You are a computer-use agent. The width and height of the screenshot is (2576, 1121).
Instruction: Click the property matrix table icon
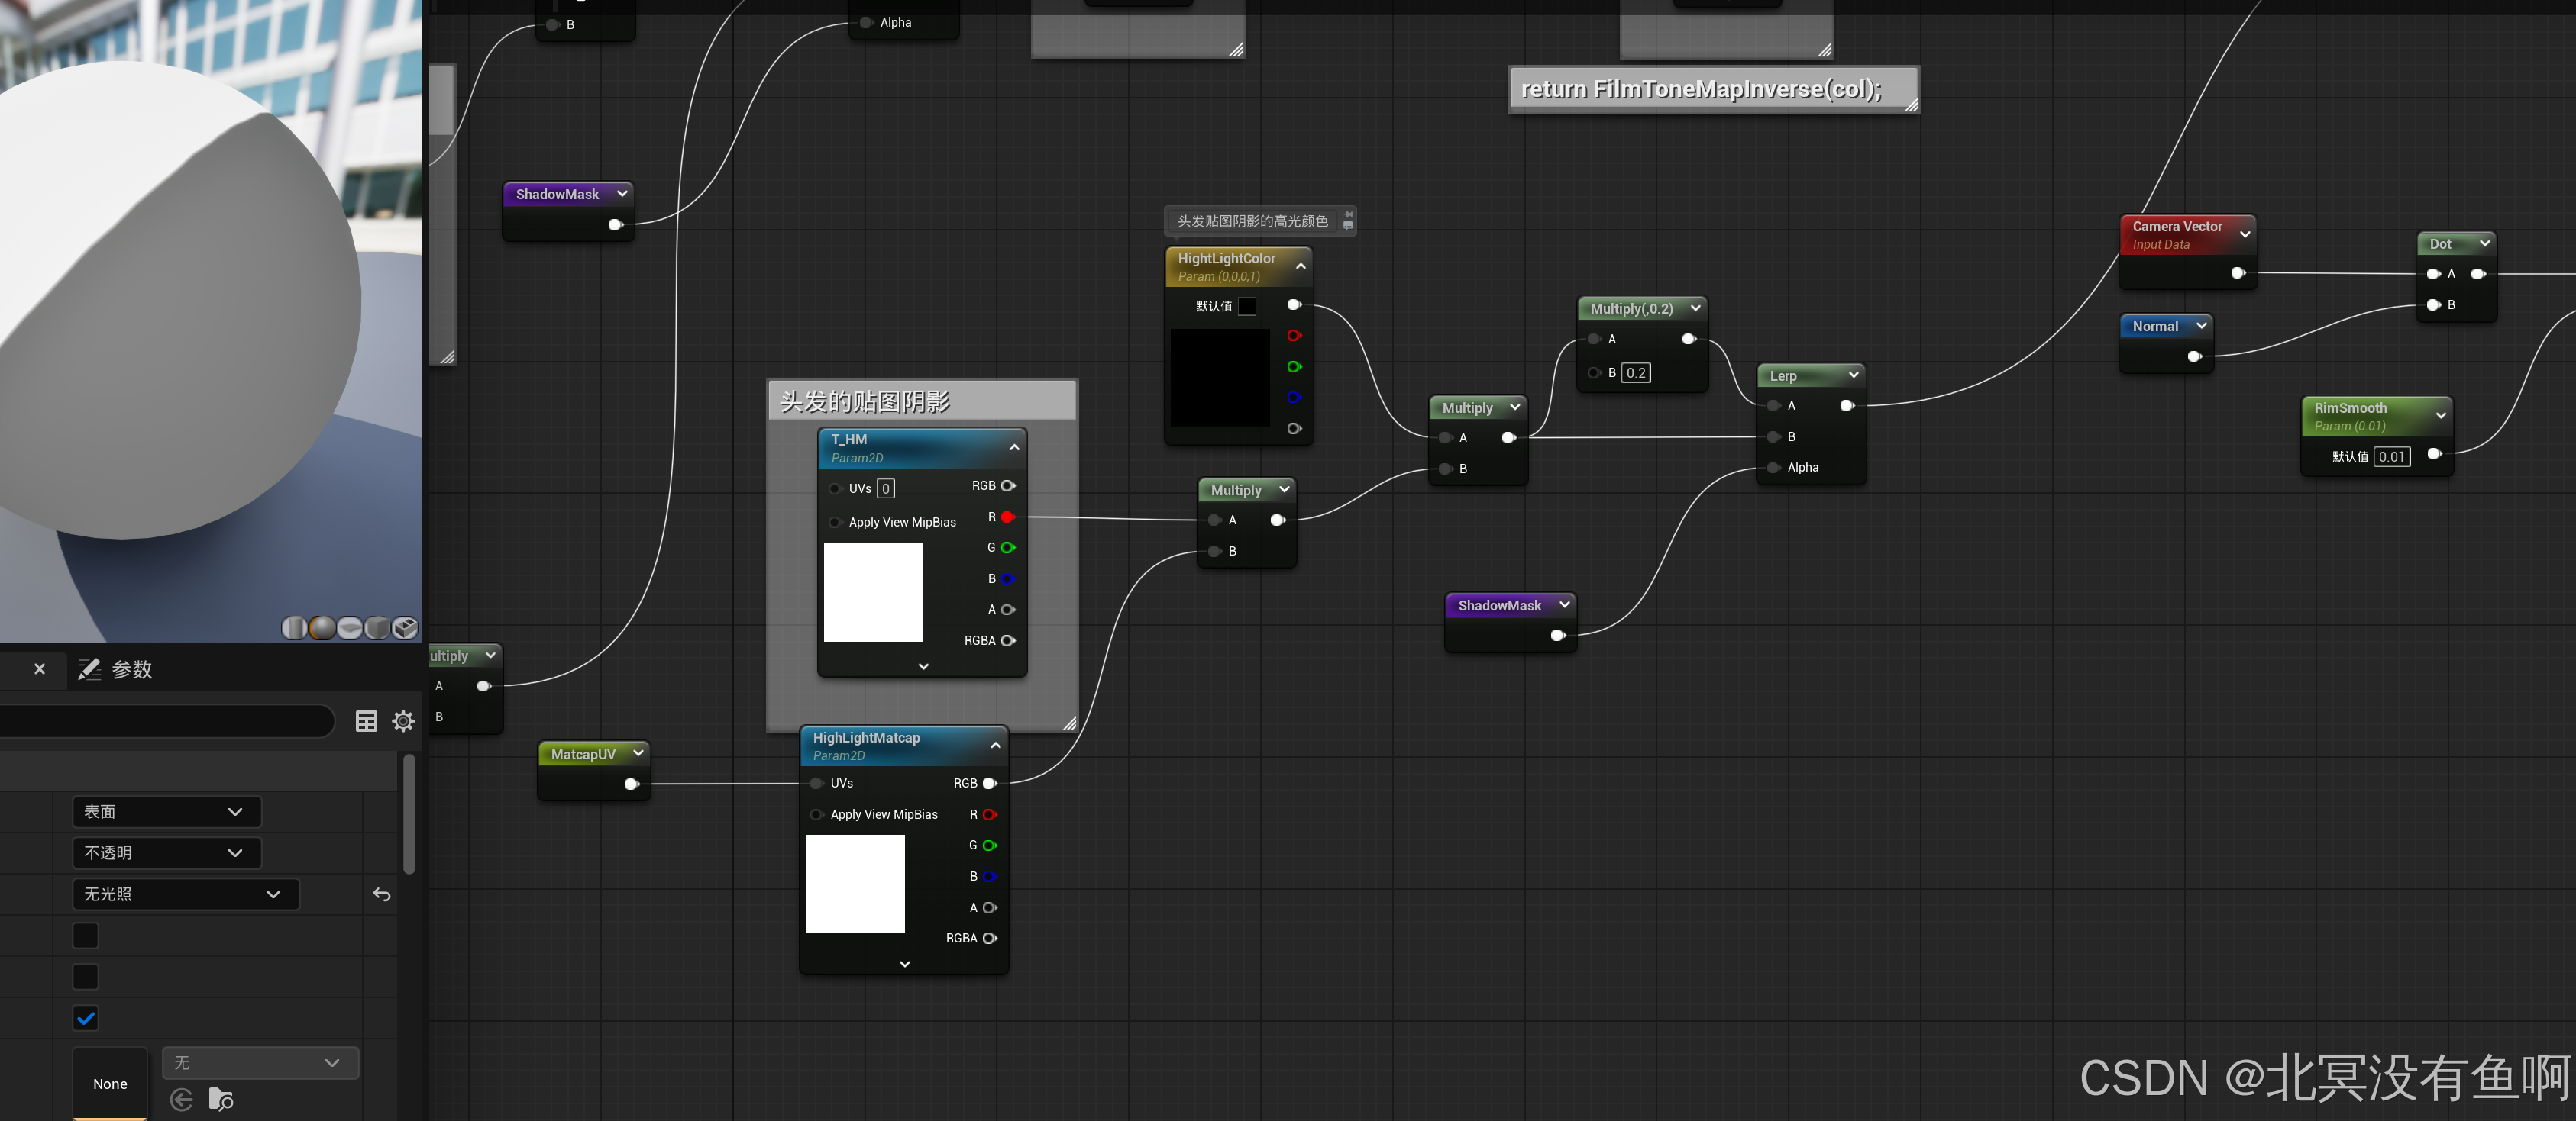click(366, 720)
